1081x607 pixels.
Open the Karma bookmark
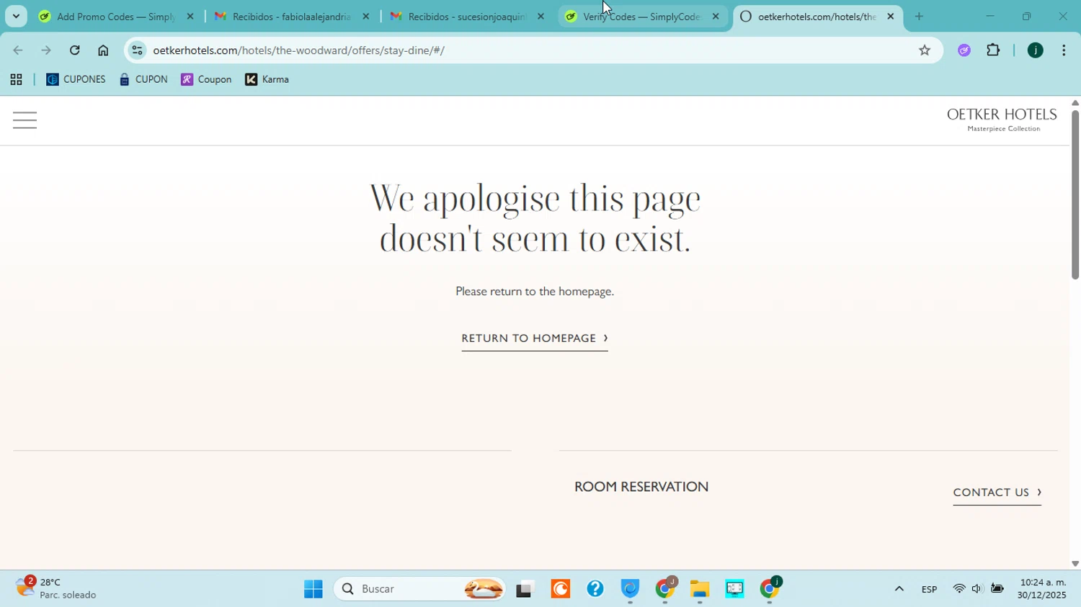pyautogui.click(x=267, y=80)
